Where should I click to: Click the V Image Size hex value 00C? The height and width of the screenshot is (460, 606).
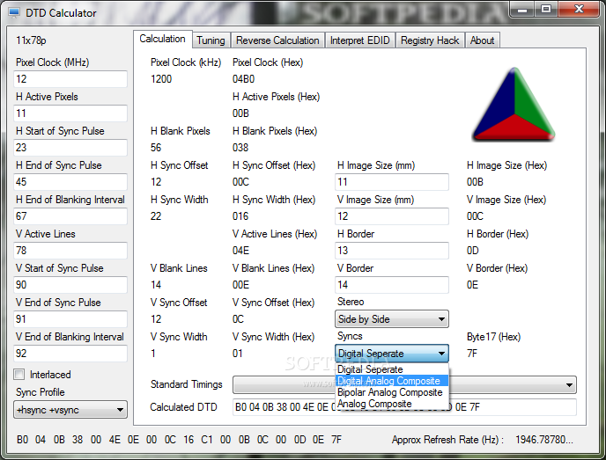click(x=475, y=216)
